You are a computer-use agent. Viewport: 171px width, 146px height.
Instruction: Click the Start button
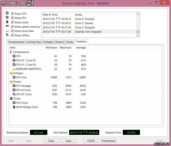[11, 141]
